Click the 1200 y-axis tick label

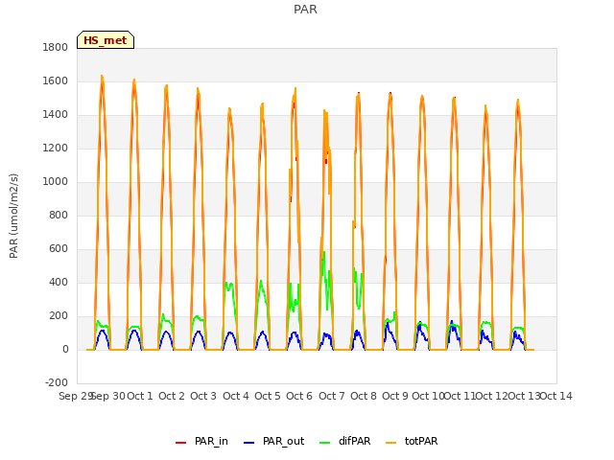[56, 149]
